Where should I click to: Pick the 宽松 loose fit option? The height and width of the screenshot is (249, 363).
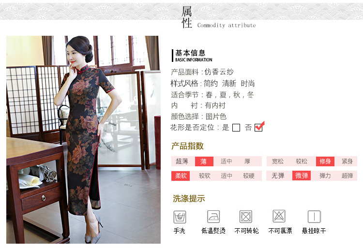pos(278,161)
